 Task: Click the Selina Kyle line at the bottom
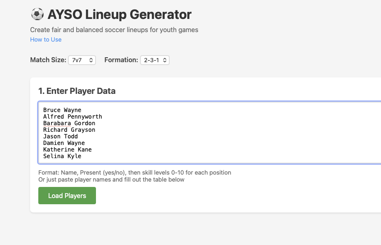(62, 156)
